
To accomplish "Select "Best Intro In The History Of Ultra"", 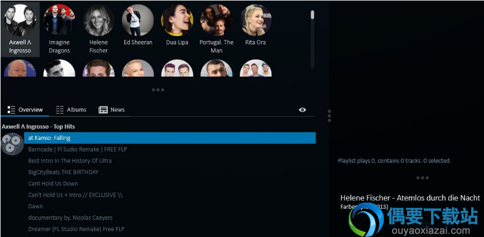I will click(x=70, y=160).
